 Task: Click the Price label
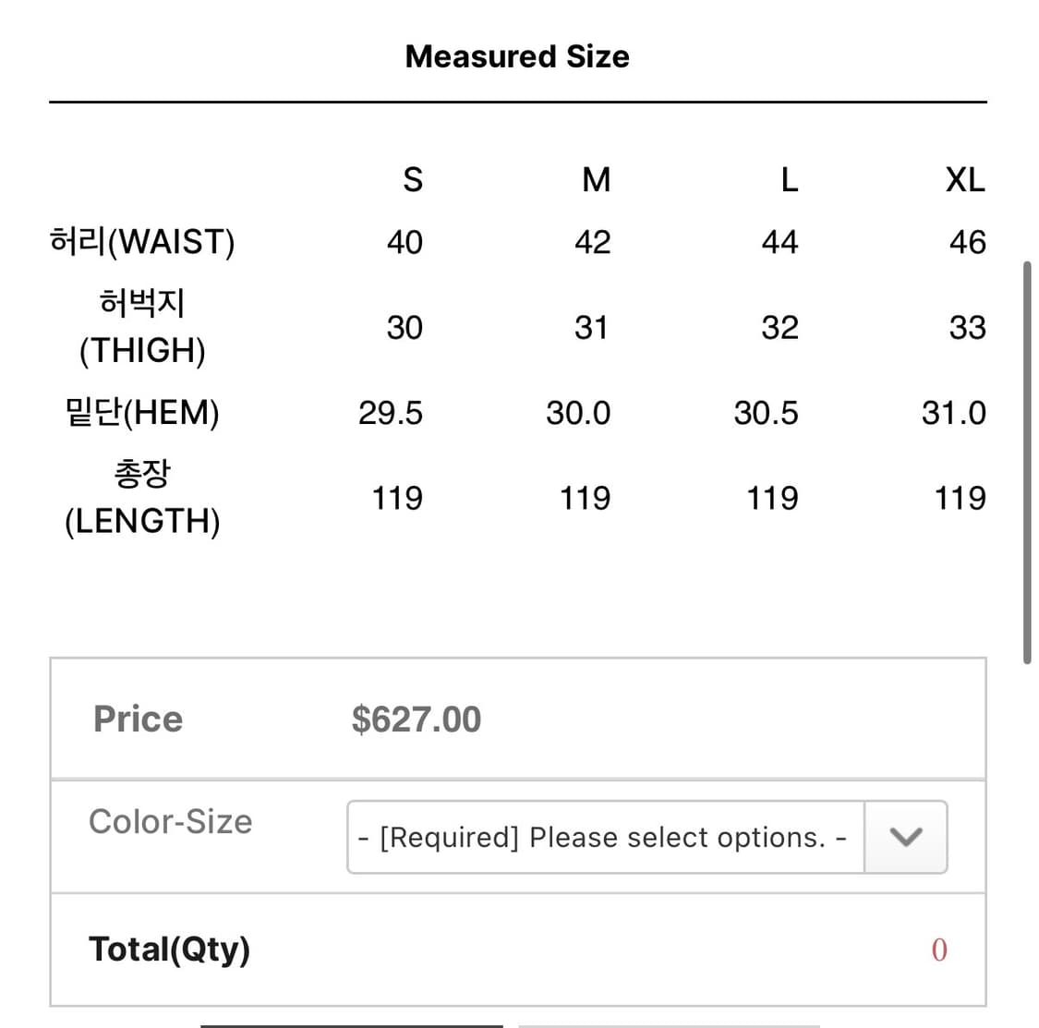coord(138,720)
